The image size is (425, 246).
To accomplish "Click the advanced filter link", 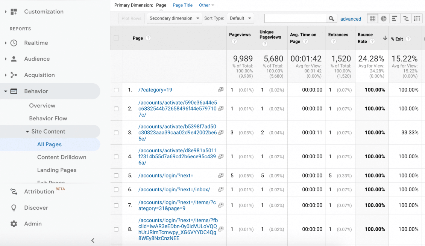I will [351, 19].
